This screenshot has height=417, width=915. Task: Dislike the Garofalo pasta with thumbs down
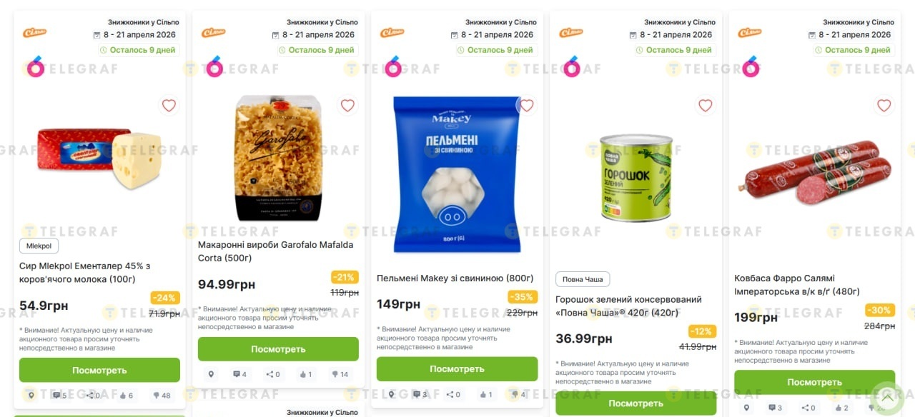pyautogui.click(x=340, y=374)
